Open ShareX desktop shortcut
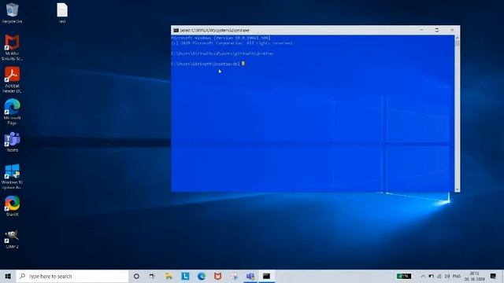Viewport: 504px width, 283px height. pos(13,206)
